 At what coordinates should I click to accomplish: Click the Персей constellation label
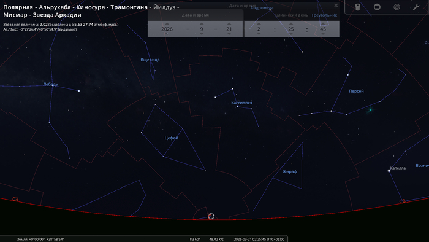click(356, 92)
